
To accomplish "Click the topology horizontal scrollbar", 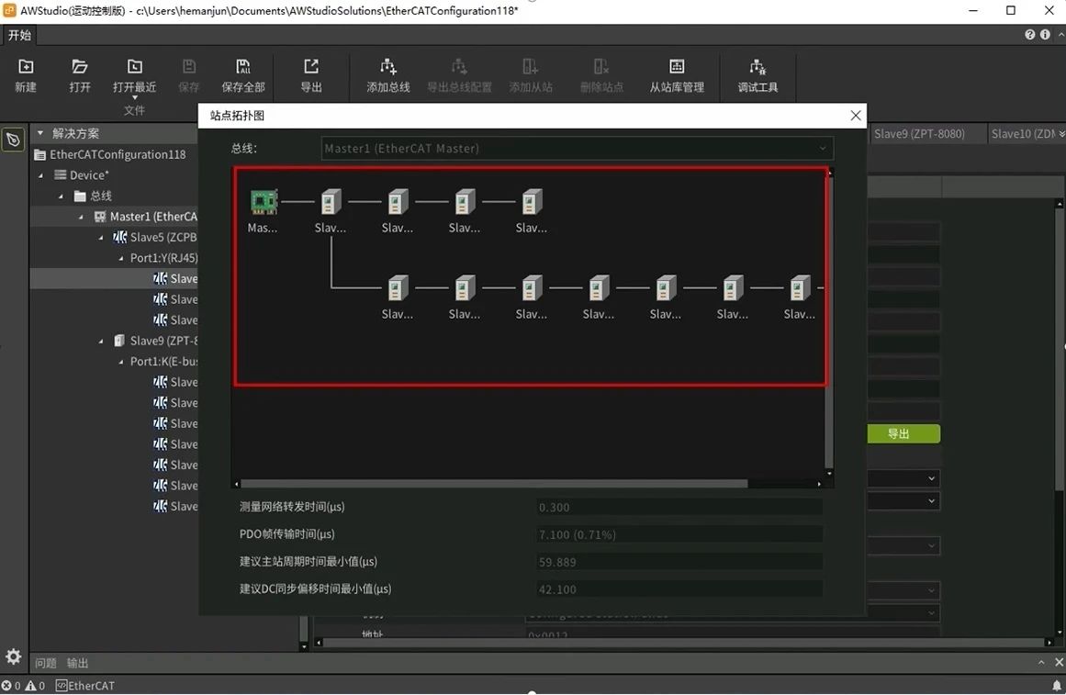I will (494, 484).
